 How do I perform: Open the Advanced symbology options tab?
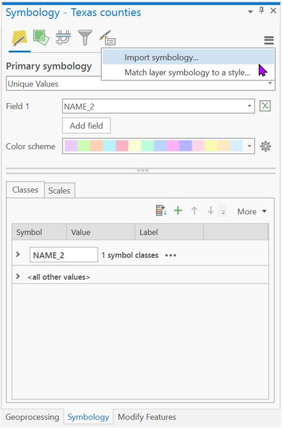107,38
